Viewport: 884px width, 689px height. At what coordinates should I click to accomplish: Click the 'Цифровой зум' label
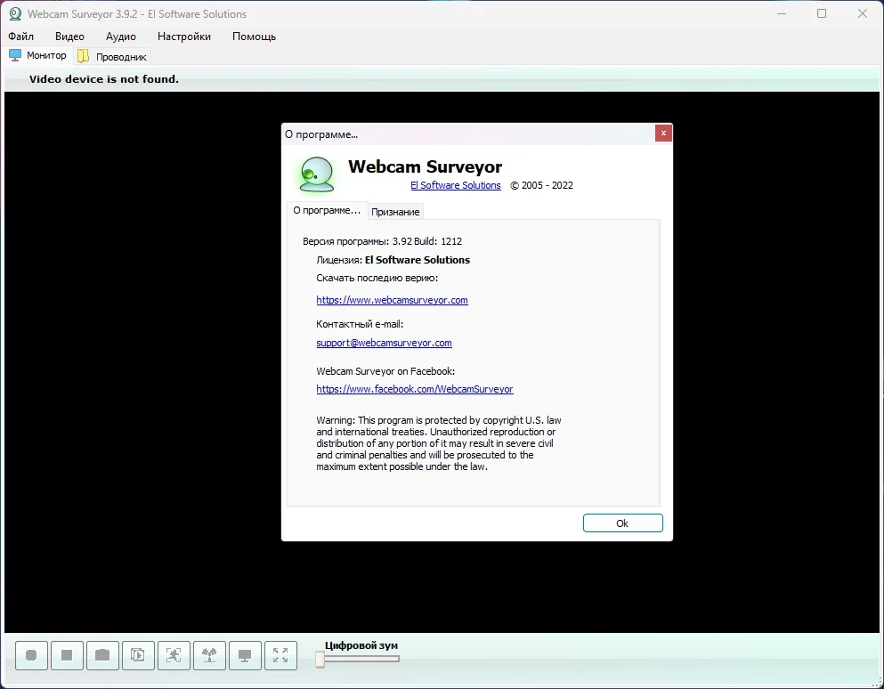pos(361,645)
